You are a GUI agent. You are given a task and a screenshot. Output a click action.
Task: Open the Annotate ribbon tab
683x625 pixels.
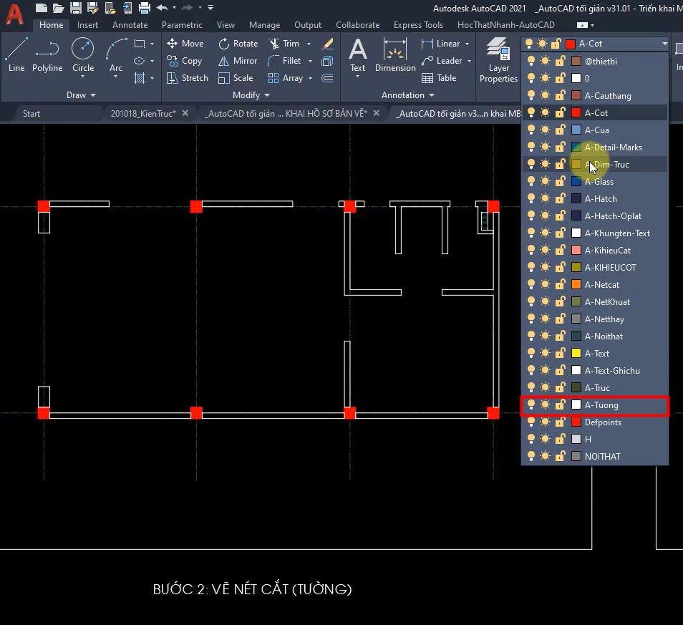[x=130, y=25]
